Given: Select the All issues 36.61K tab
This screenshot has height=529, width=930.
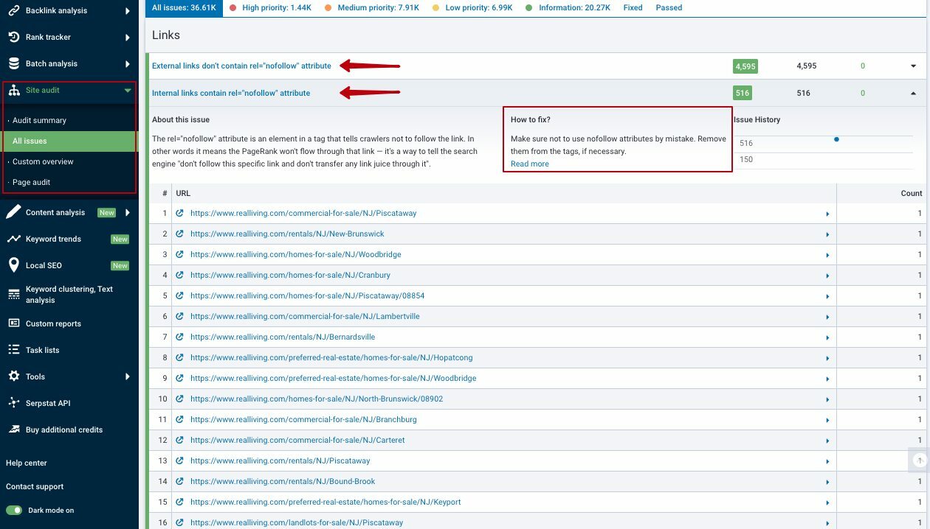Looking at the screenshot, I should 185,7.
